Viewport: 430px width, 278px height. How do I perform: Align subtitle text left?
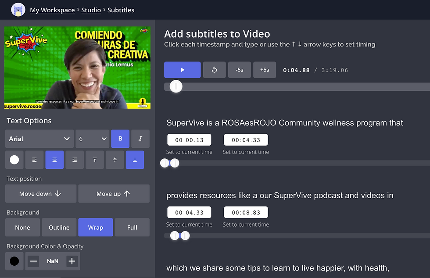pyautogui.click(x=34, y=160)
